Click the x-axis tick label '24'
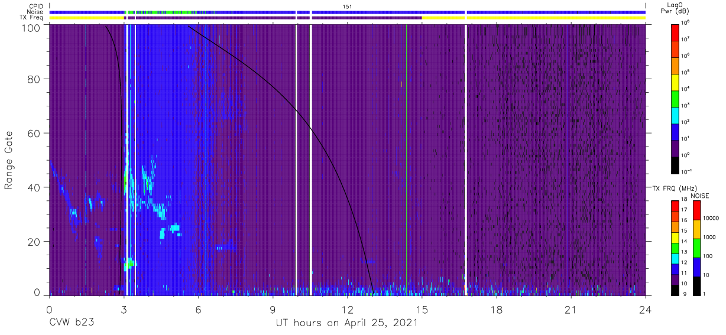 click(x=646, y=308)
